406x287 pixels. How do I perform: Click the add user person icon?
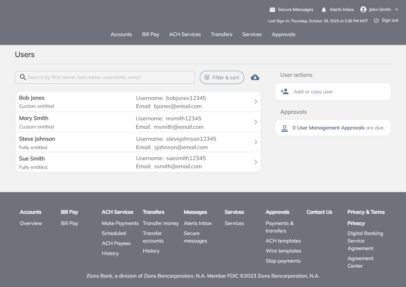tap(284, 91)
